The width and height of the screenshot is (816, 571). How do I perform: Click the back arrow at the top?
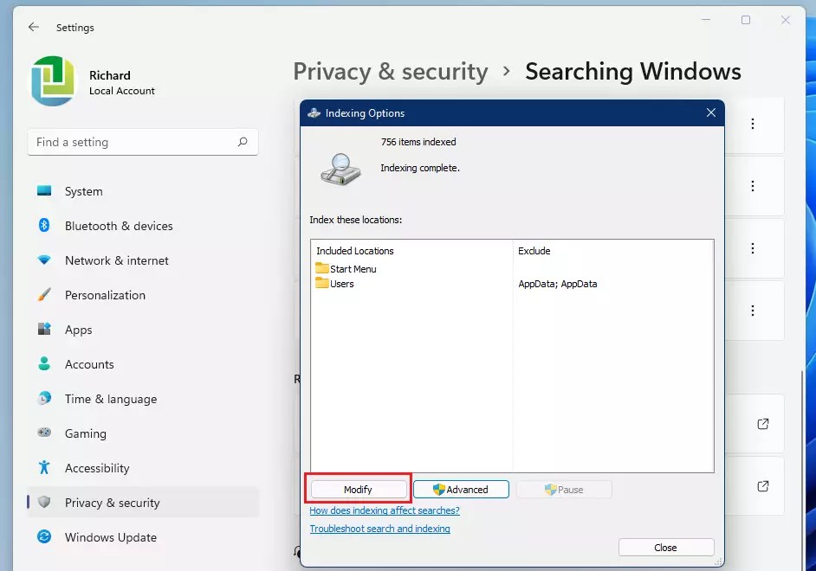click(x=33, y=27)
